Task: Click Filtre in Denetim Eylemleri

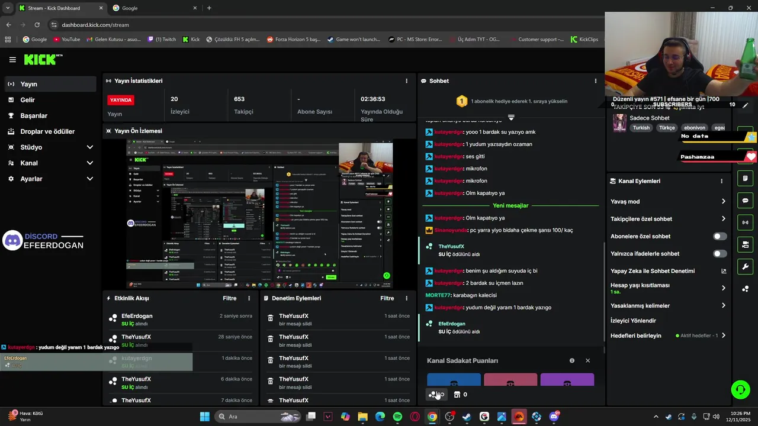Action: (387, 298)
